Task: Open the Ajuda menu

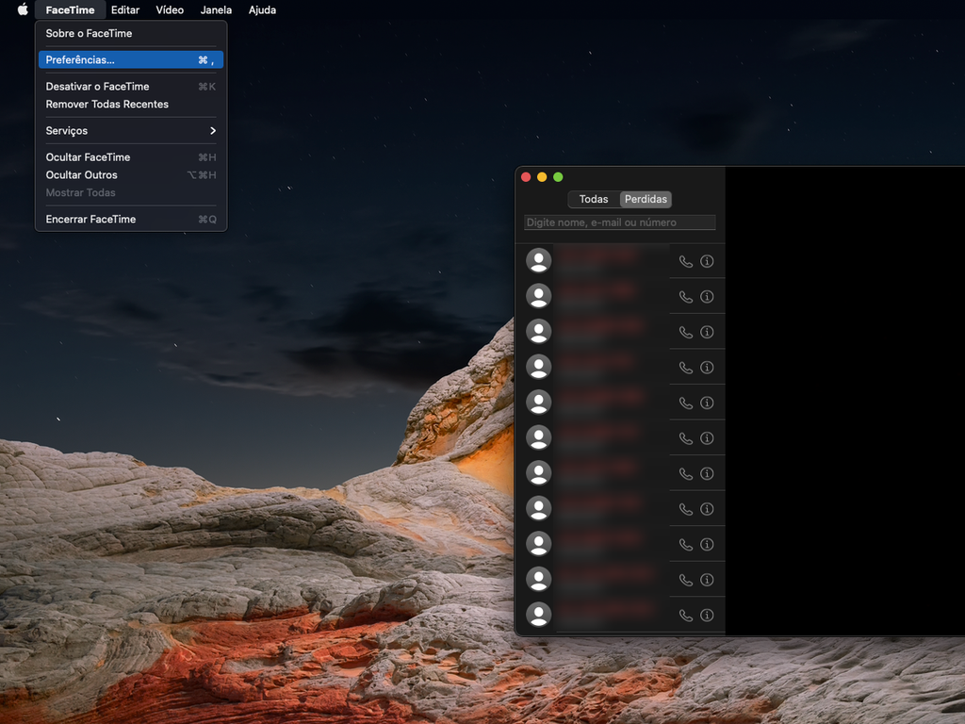Action: coord(262,9)
